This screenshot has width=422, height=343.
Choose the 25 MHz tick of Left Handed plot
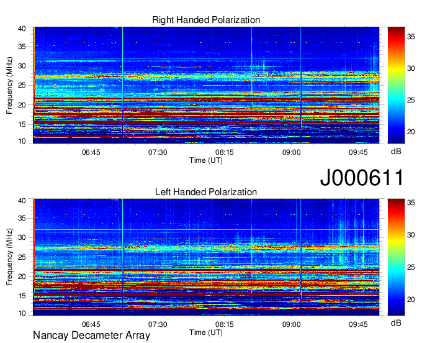pos(22,257)
